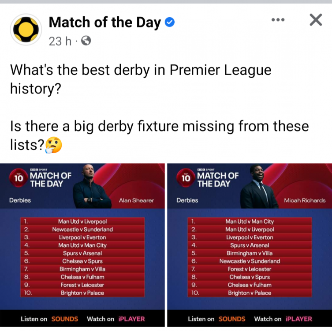
Task: Open the three-dot post options menu
Action: click(278, 20)
